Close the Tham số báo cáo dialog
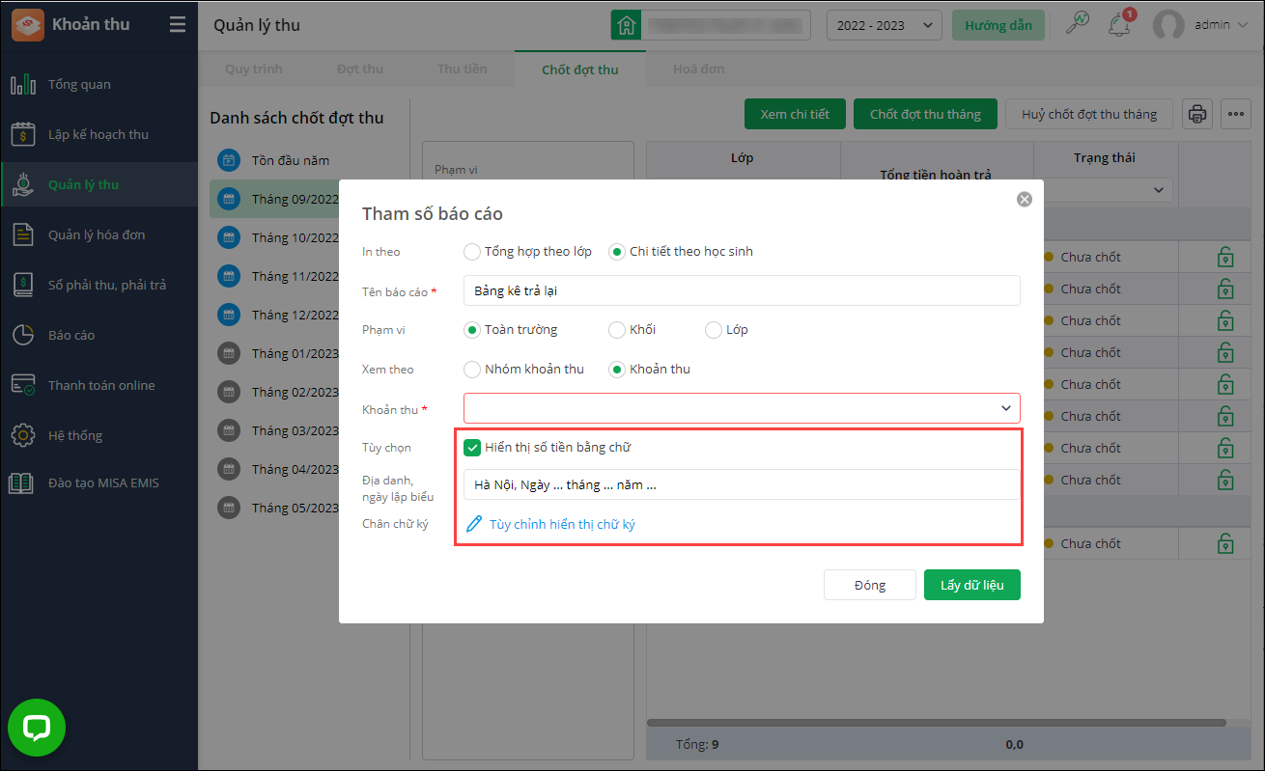The image size is (1265, 771). click(x=1025, y=200)
